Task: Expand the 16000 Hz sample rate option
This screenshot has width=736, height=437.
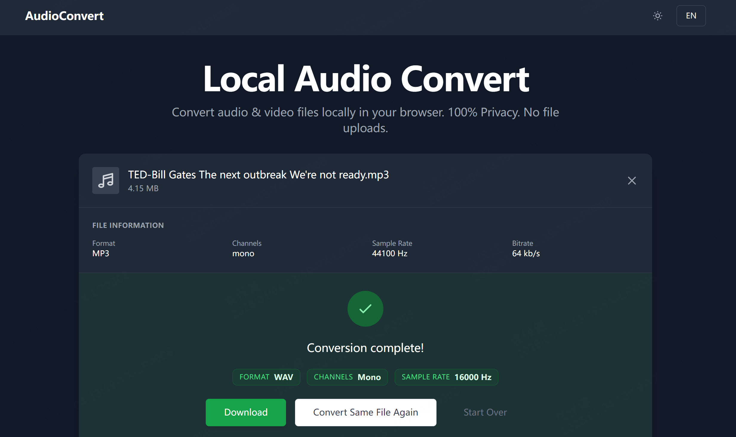Action: coord(446,377)
